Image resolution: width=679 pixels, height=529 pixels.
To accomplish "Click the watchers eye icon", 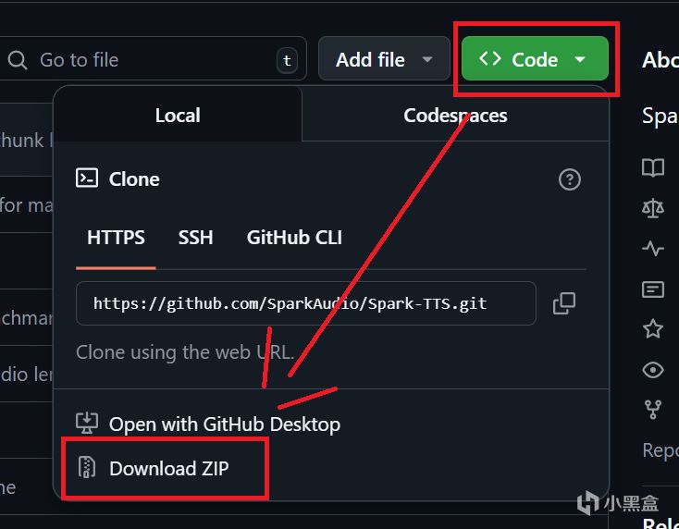I will (653, 370).
